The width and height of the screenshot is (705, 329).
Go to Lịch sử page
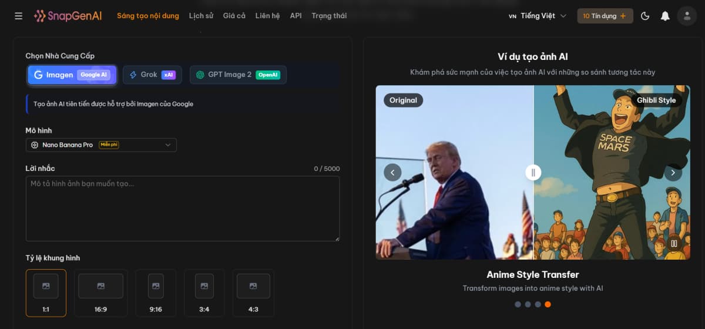click(x=201, y=16)
